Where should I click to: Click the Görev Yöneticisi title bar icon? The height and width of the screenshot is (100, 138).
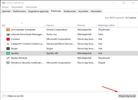click(x=4, y=3)
